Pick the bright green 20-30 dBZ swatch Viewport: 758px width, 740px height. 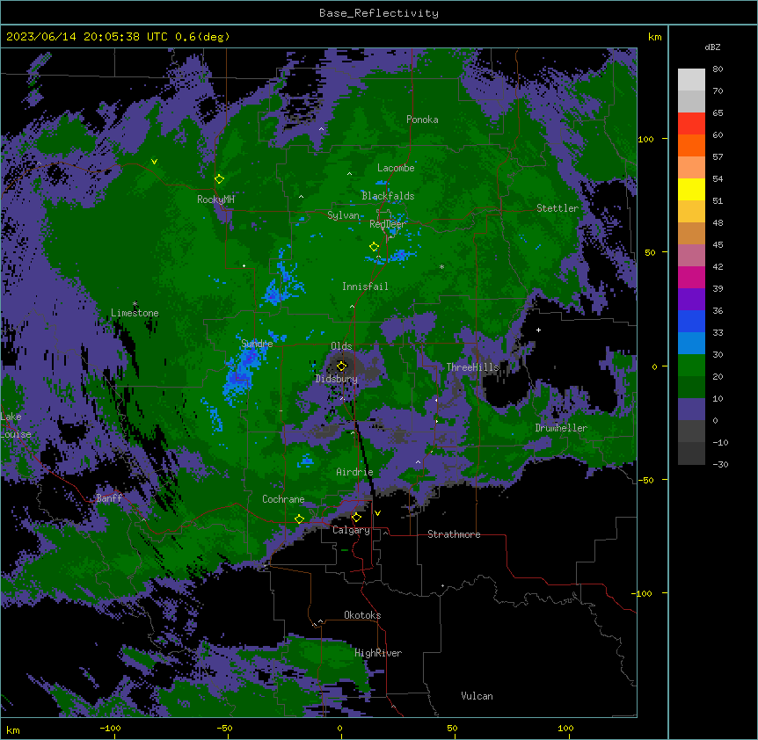click(691, 366)
